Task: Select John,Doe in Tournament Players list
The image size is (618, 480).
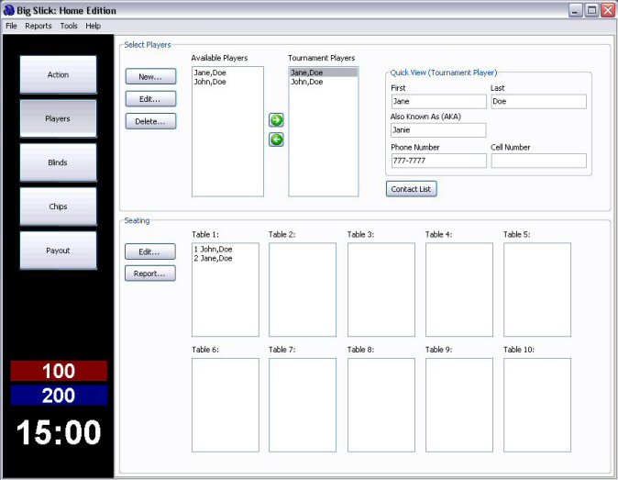Action: pos(307,82)
